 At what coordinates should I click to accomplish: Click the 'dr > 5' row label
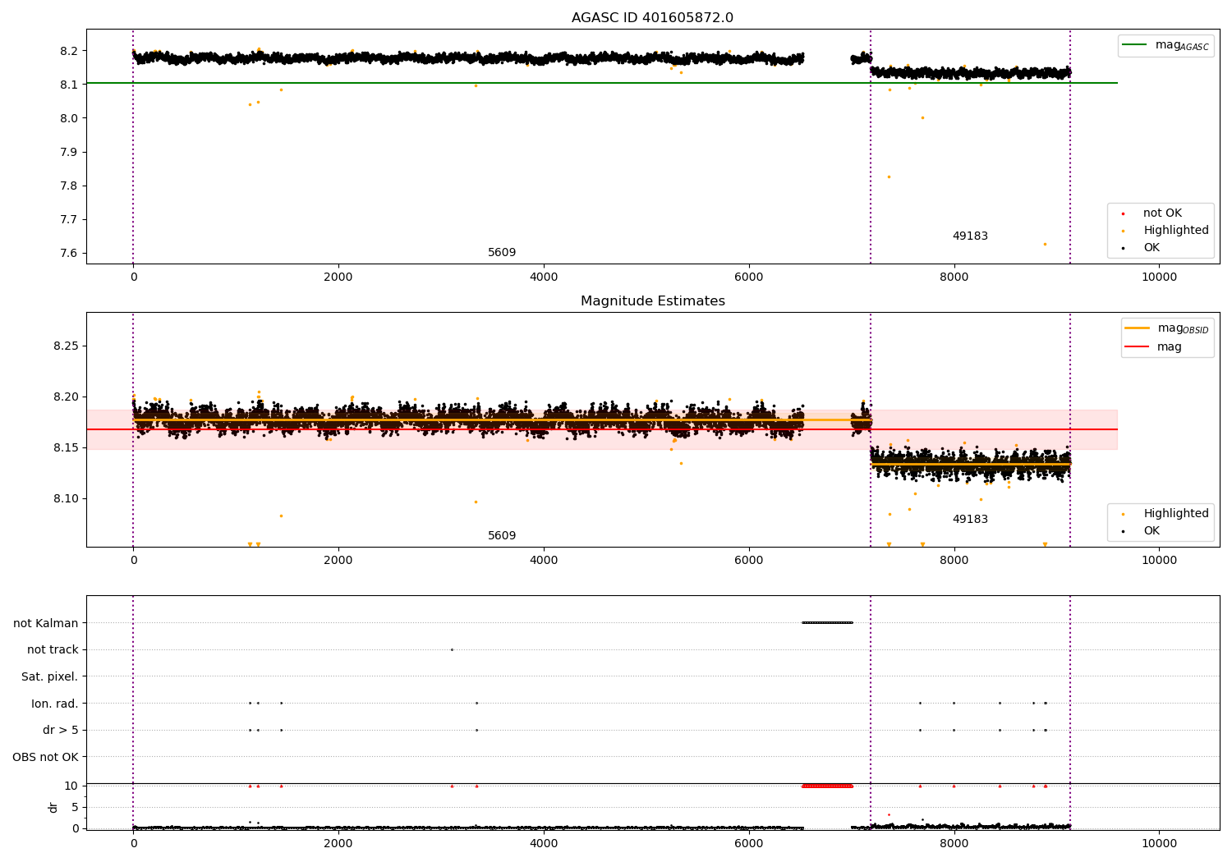tap(61, 731)
